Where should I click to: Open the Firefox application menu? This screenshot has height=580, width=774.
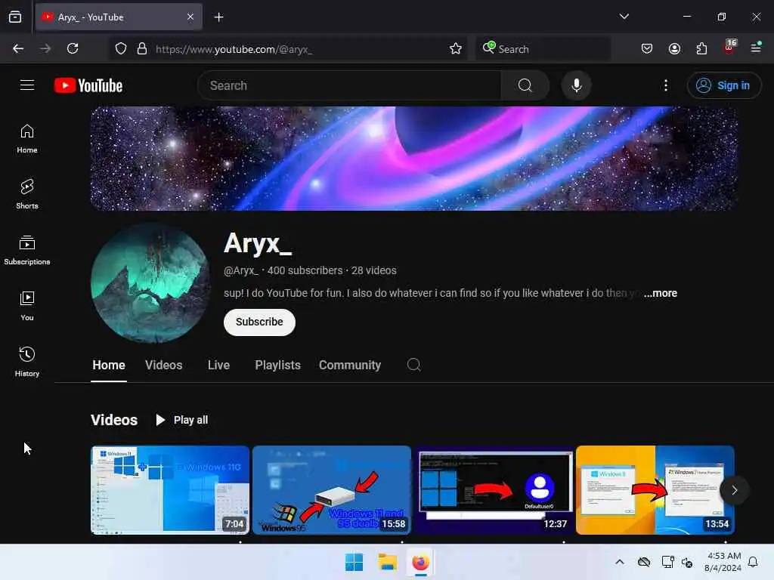756,48
